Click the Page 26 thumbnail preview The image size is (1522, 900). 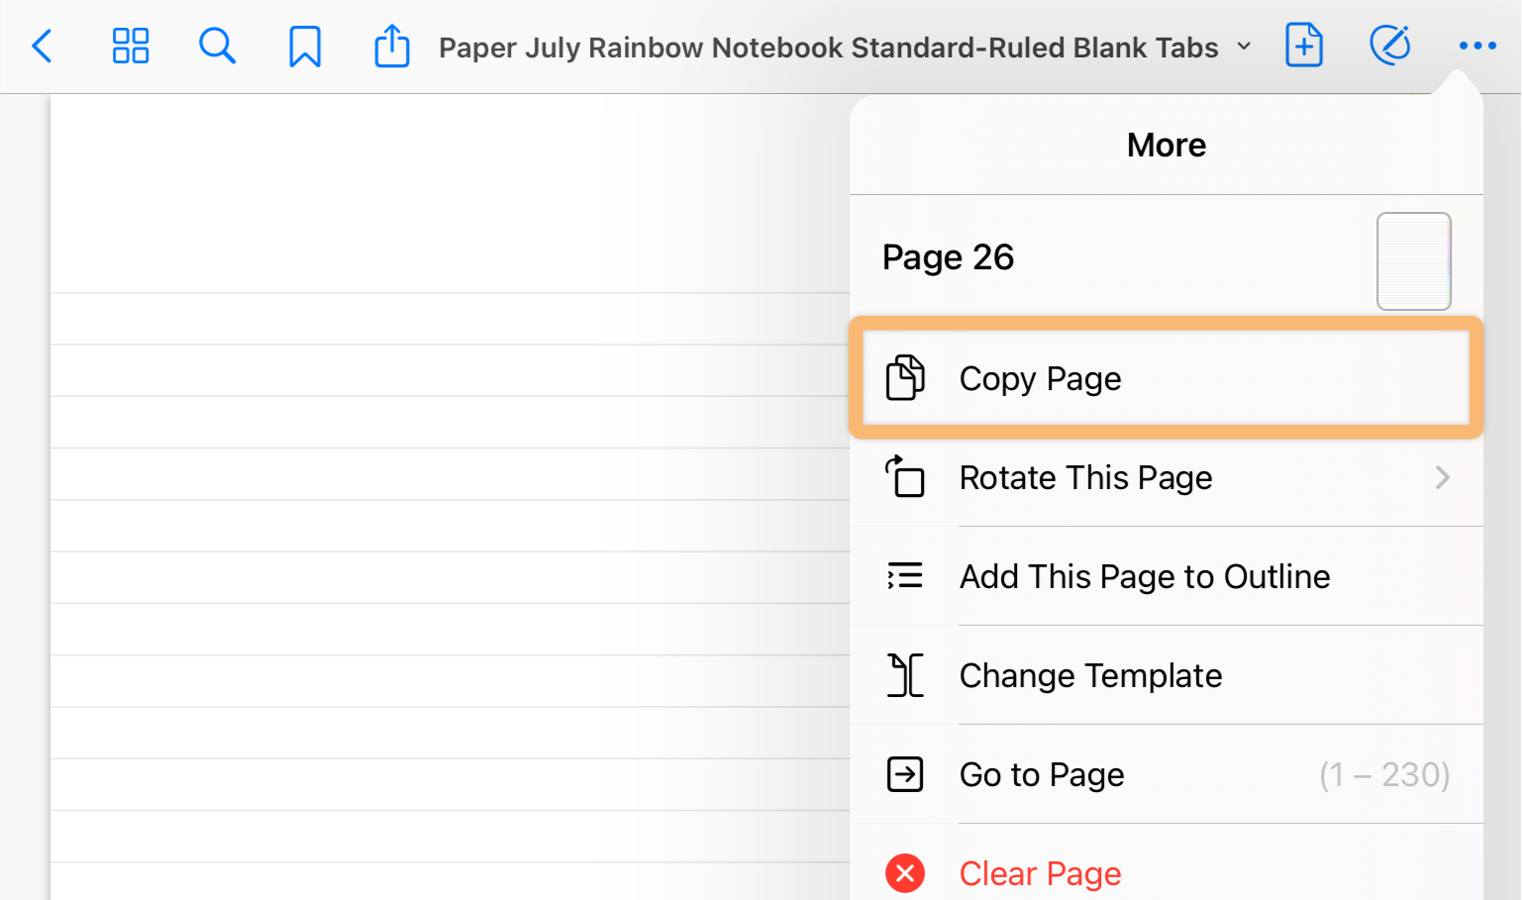[x=1414, y=261]
